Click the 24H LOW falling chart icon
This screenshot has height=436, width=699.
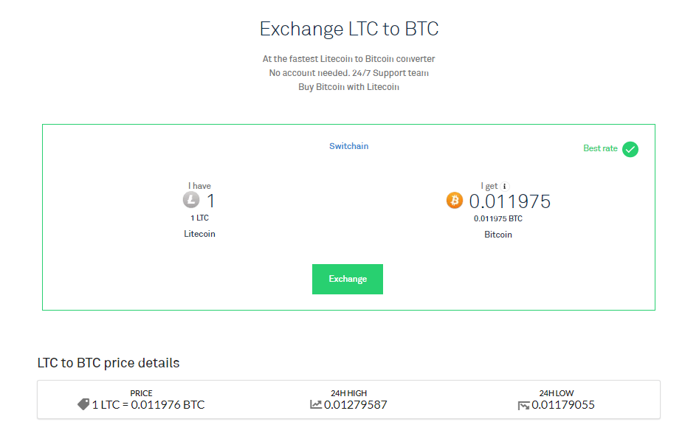[523, 405]
